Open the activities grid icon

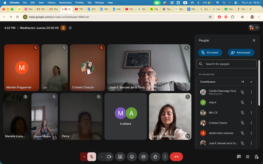tap(248, 157)
